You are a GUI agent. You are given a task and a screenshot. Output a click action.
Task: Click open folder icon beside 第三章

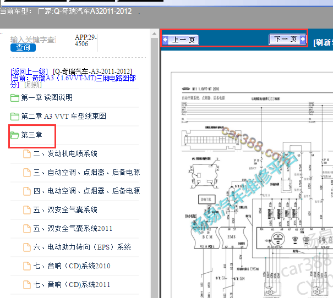coord(15,135)
